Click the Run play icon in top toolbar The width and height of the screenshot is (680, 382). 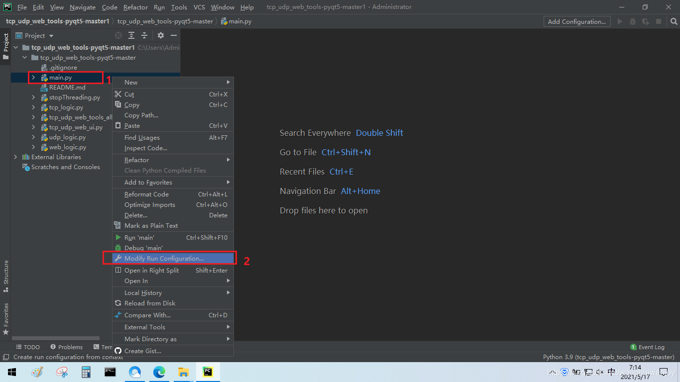[620, 21]
